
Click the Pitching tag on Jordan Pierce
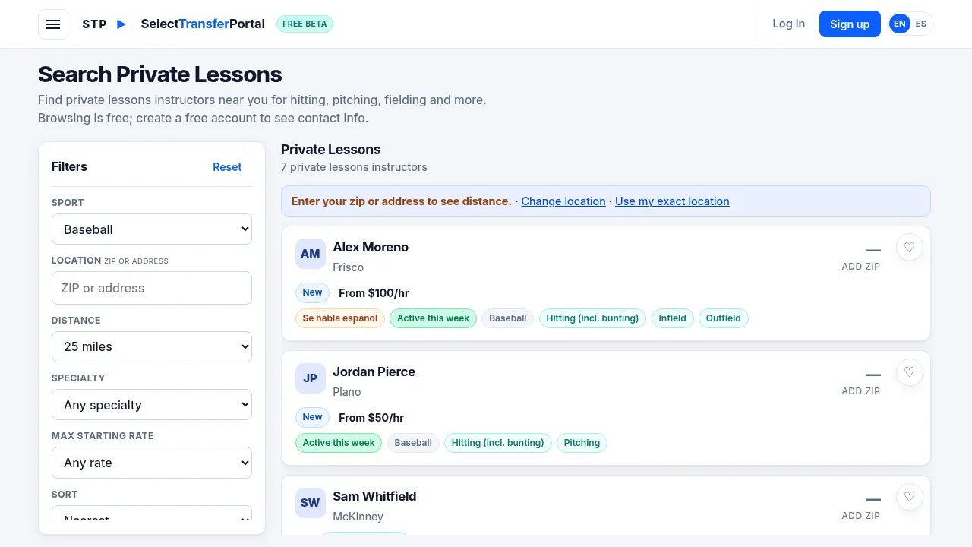click(582, 443)
